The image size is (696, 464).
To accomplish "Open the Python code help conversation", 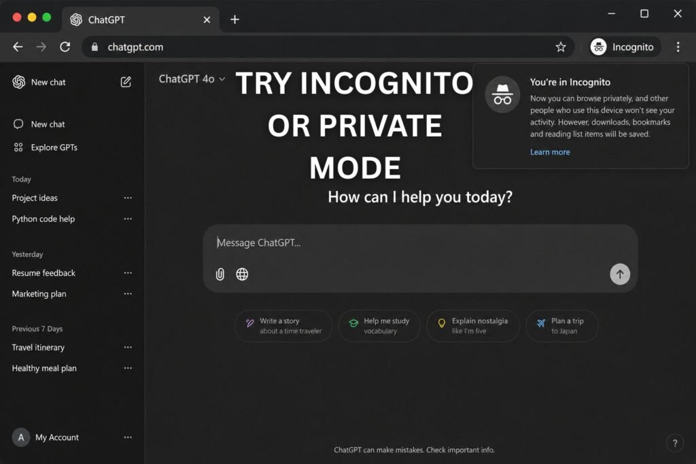I will 43,219.
